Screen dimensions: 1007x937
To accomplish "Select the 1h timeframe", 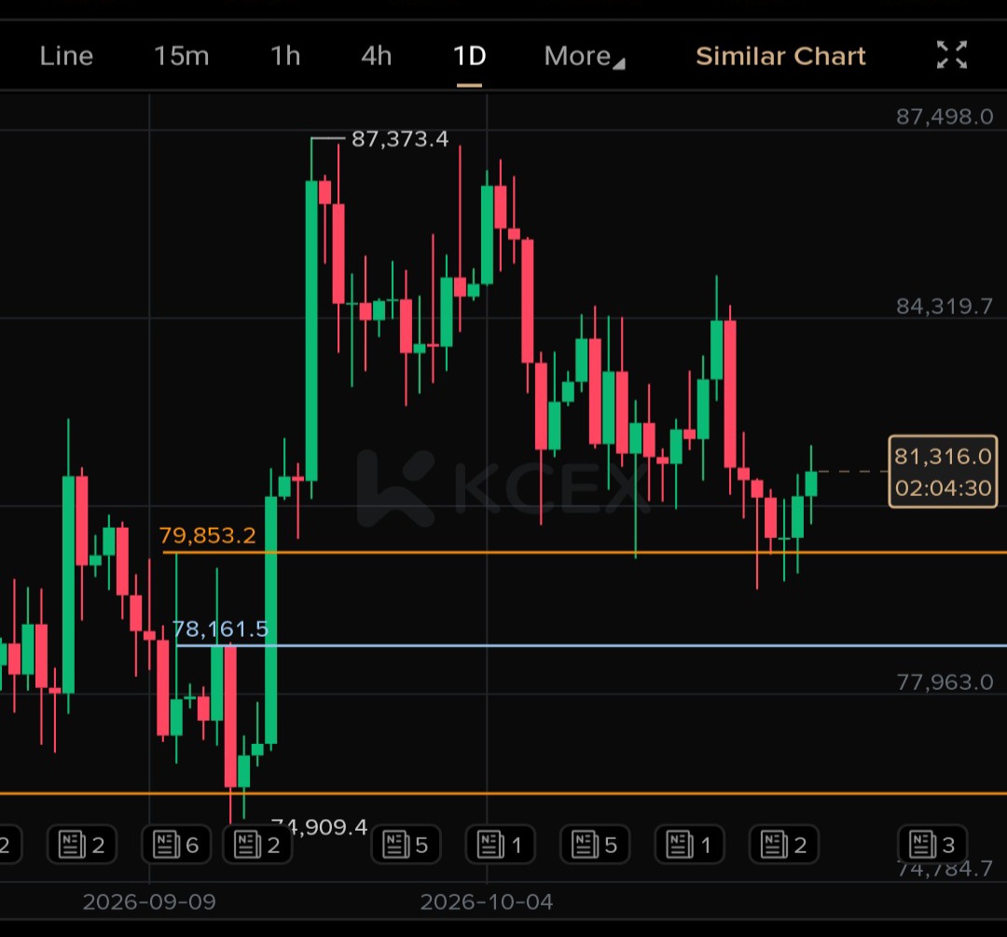I will (285, 56).
